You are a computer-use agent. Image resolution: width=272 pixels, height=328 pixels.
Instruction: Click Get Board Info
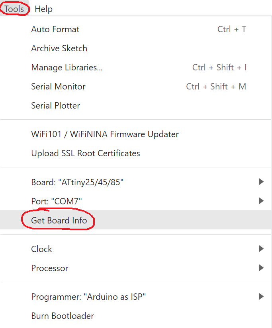click(59, 220)
